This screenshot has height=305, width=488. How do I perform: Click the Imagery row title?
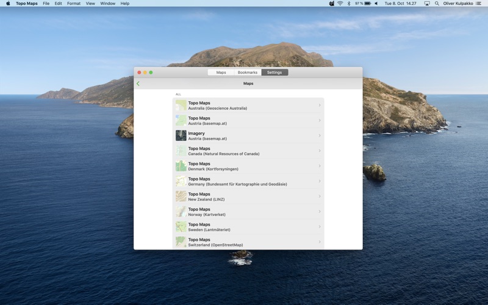[x=196, y=133]
